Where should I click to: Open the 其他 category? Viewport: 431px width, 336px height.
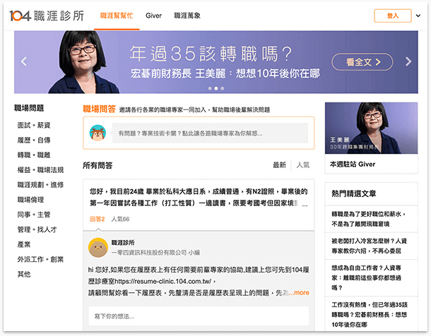coord(24,274)
